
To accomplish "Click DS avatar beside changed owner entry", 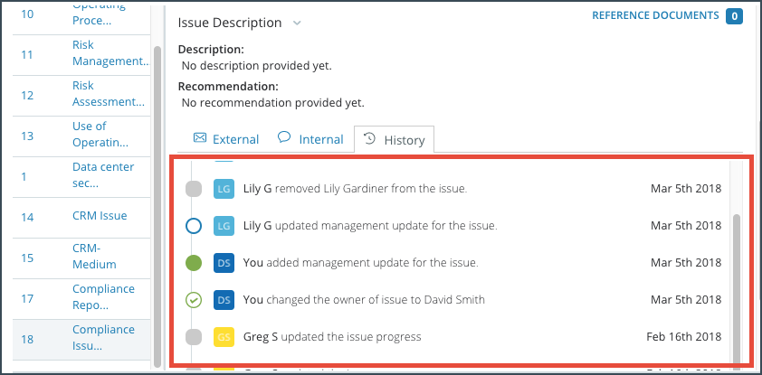I will (x=224, y=300).
